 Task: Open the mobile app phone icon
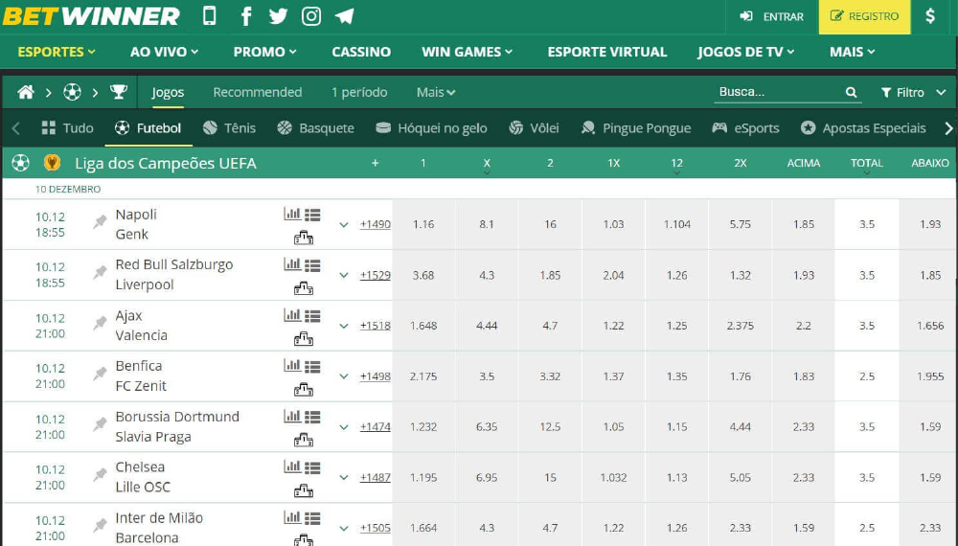(x=209, y=16)
